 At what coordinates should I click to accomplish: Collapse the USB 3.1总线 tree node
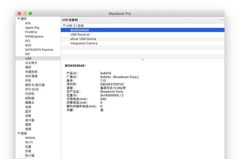tap(64, 25)
